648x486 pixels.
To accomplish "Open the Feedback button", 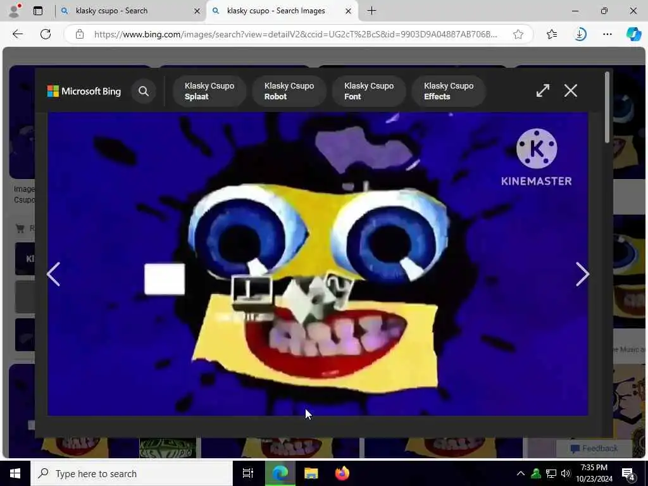I will tap(594, 449).
